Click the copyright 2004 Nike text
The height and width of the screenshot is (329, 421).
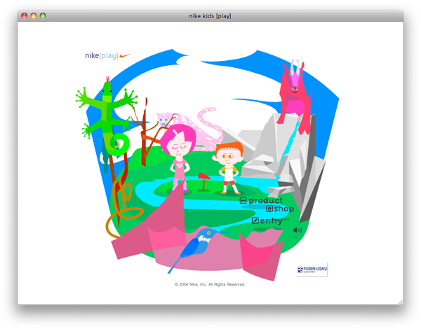pyautogui.click(x=210, y=284)
